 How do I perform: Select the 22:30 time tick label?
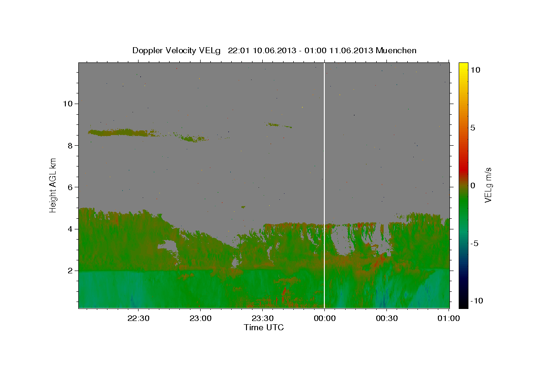tap(139, 318)
